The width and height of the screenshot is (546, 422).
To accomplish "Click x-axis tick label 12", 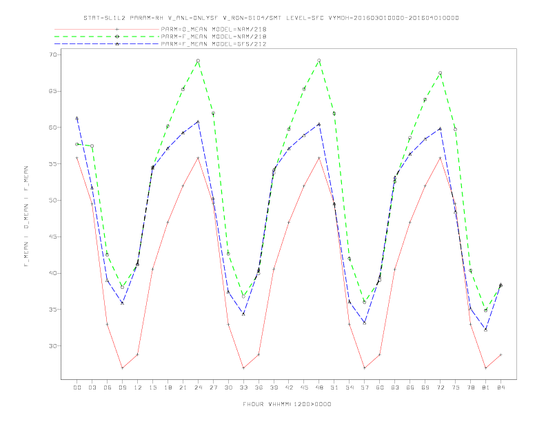I will (138, 388).
